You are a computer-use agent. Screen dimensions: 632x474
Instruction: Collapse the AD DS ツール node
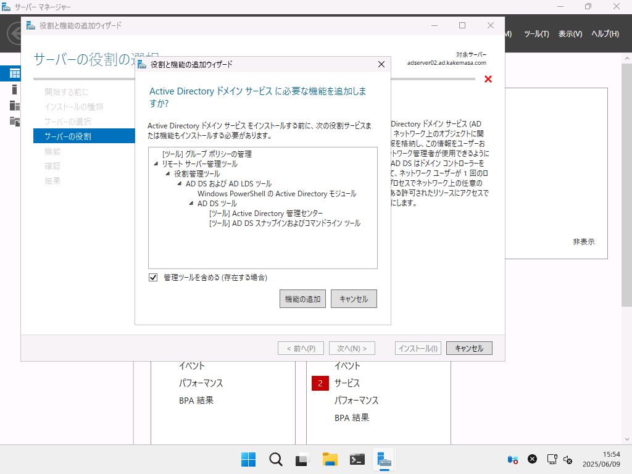191,204
